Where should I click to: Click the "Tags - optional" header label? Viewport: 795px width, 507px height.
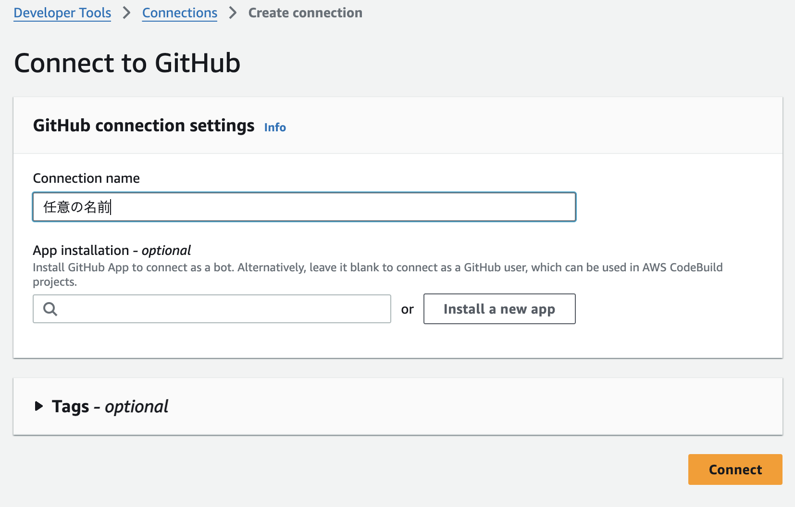click(110, 407)
